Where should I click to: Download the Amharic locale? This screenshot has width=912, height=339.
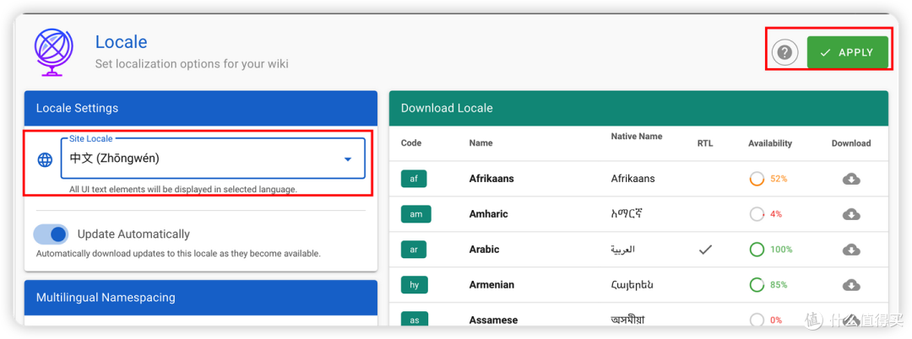pyautogui.click(x=851, y=215)
